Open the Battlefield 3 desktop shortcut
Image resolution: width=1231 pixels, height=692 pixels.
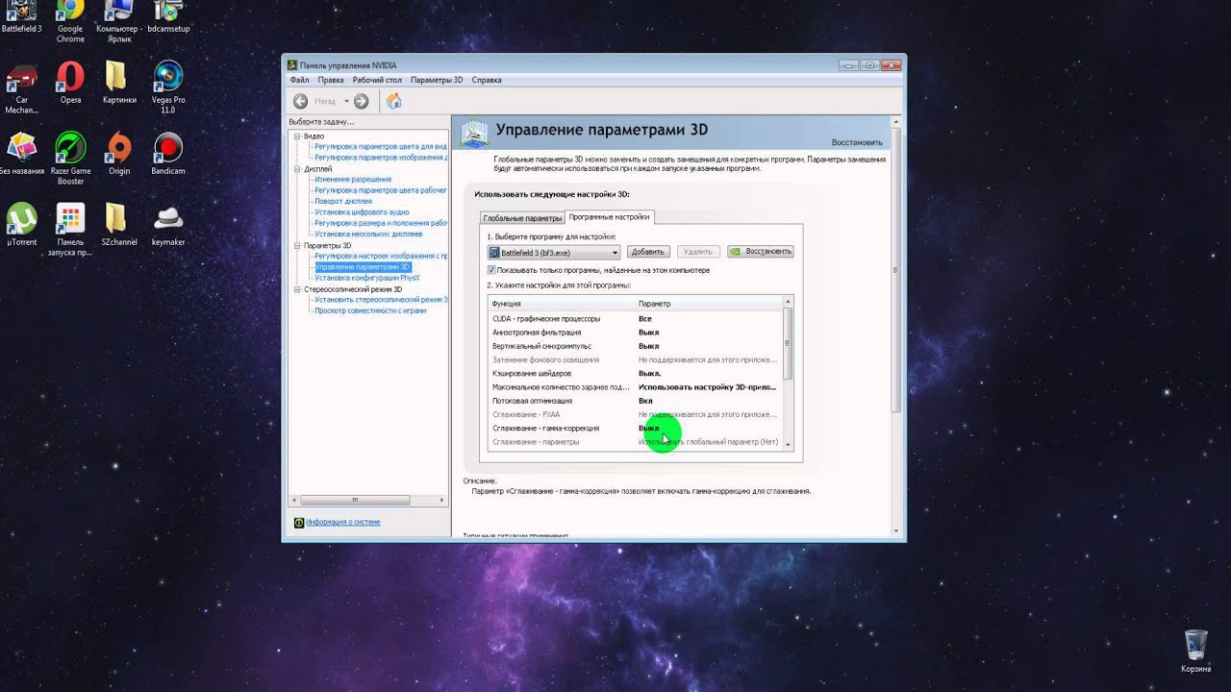coord(21,16)
